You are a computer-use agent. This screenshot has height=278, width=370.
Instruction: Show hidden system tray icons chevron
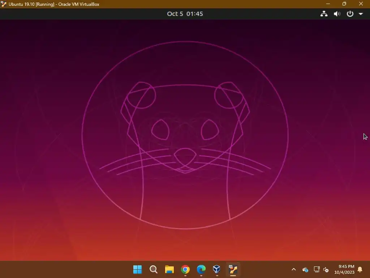(294, 269)
